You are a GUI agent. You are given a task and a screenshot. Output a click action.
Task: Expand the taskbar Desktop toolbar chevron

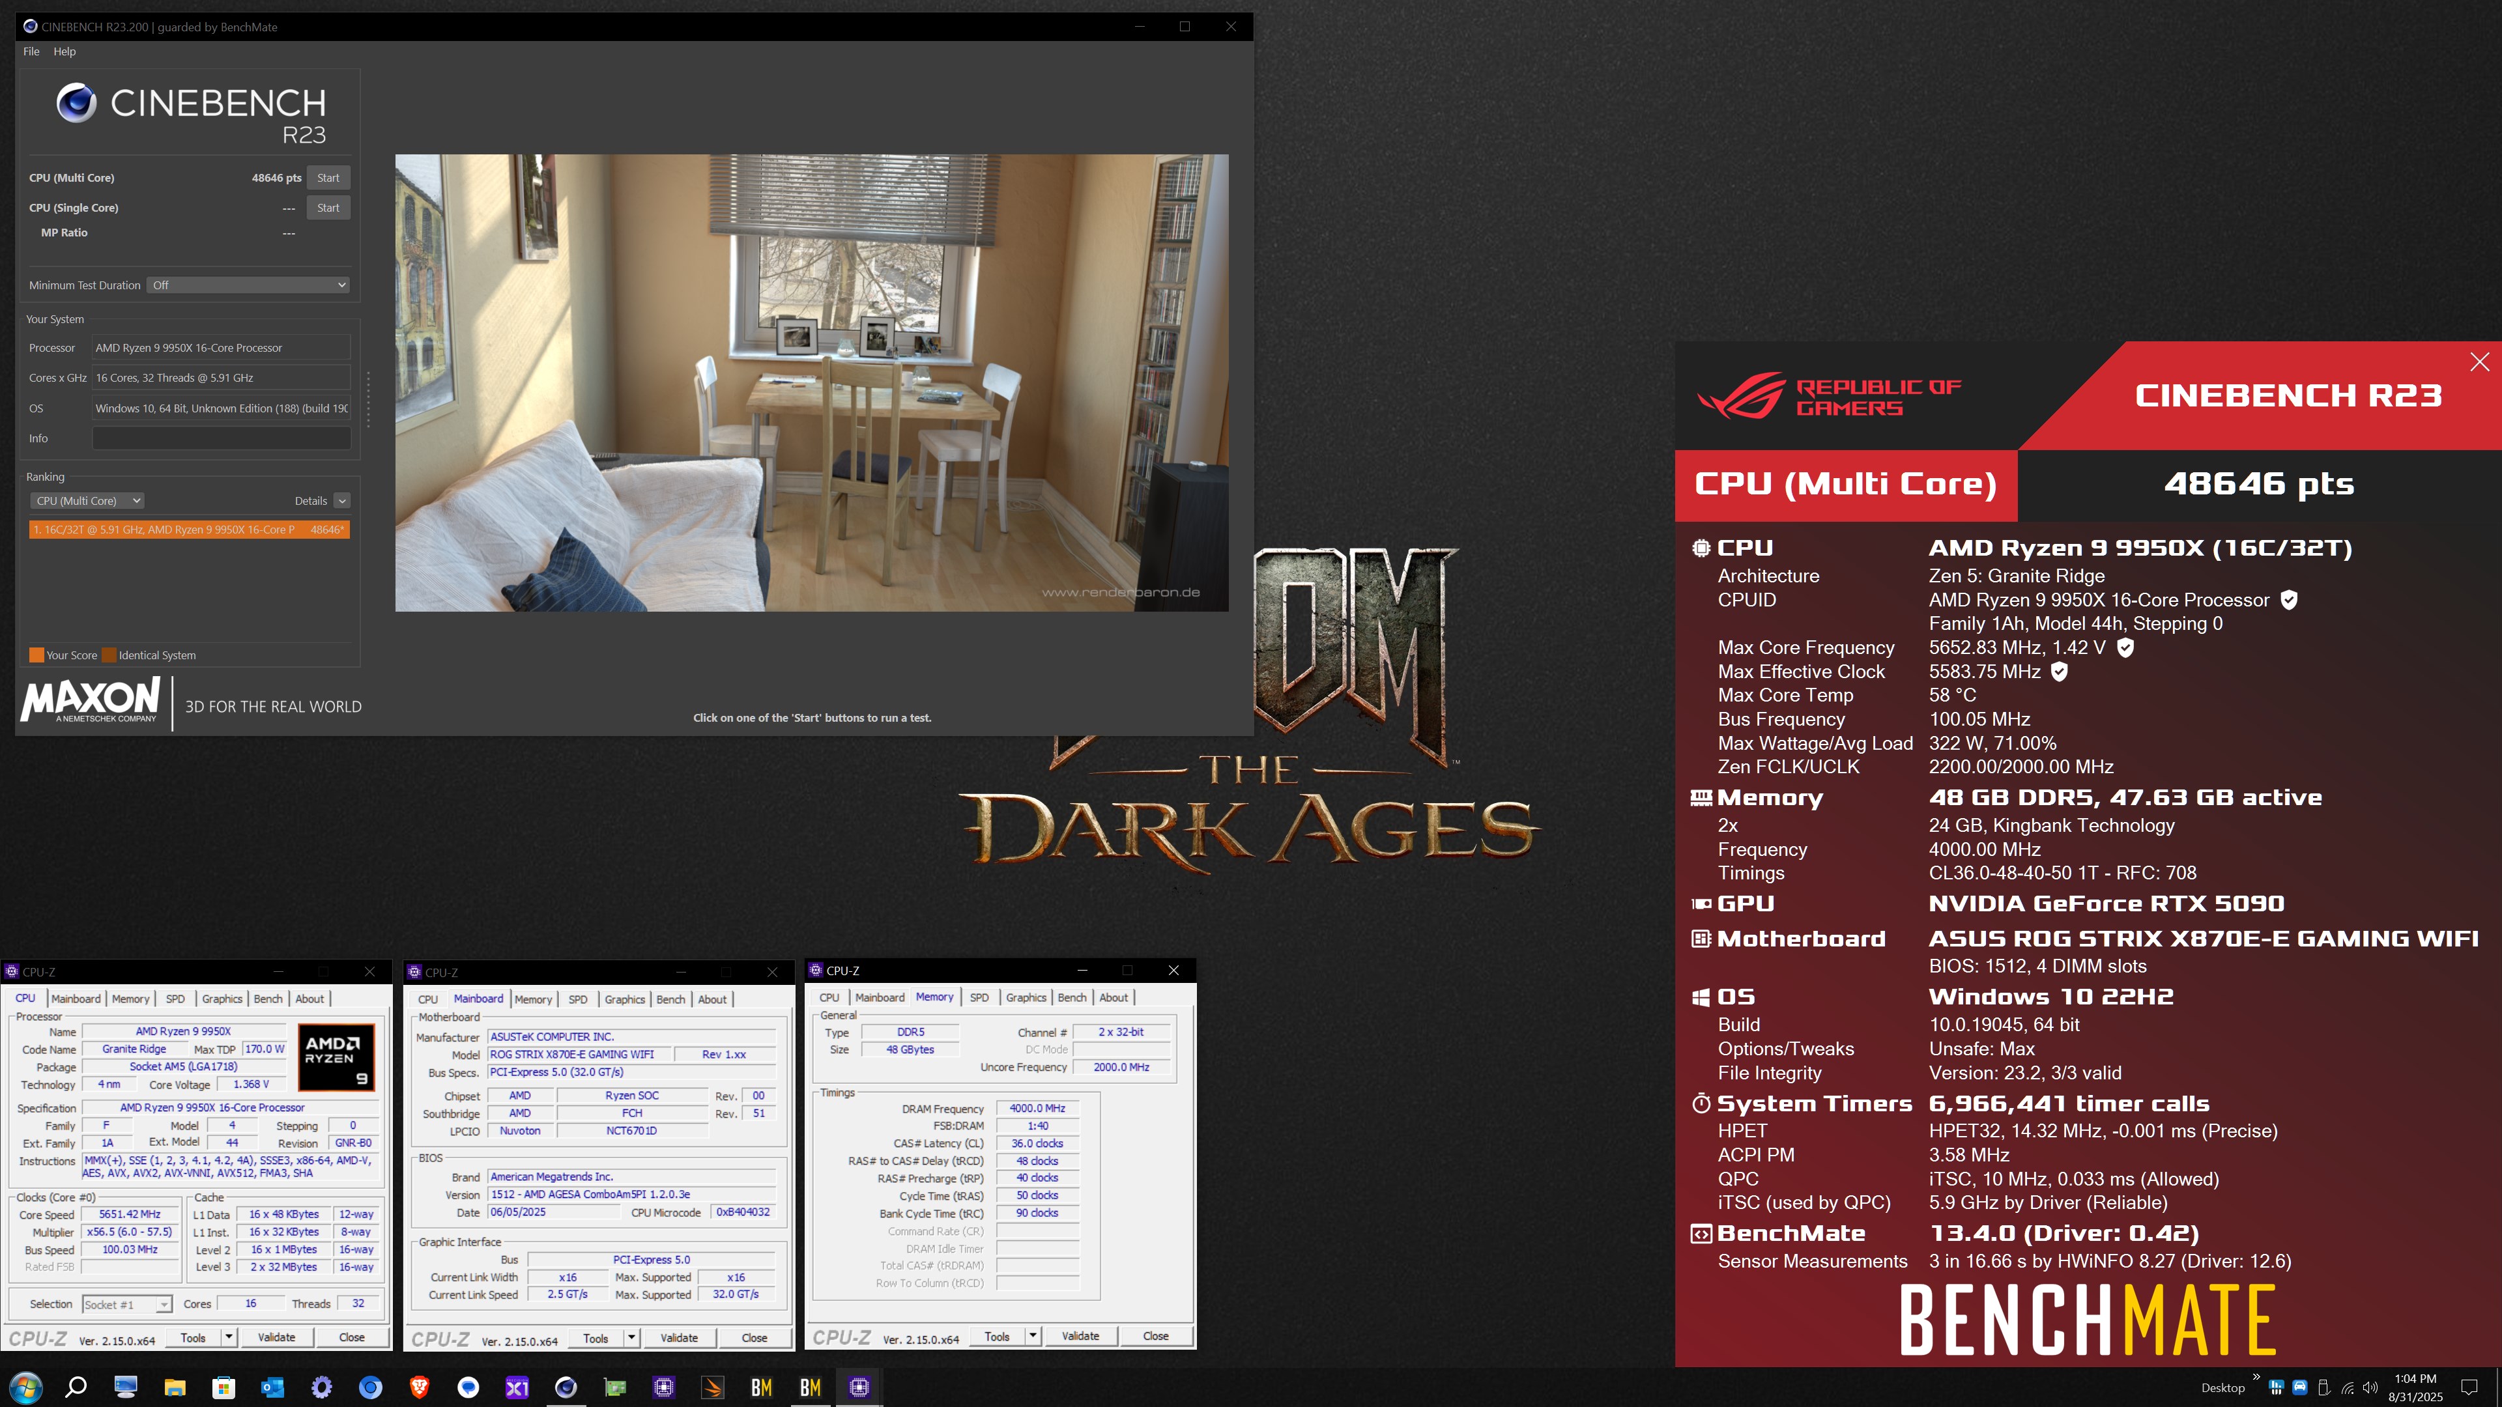pos(2255,1377)
